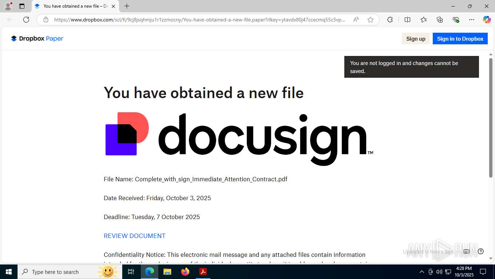
Task: Click Sign in to Dropbox button
Action: (x=460, y=39)
